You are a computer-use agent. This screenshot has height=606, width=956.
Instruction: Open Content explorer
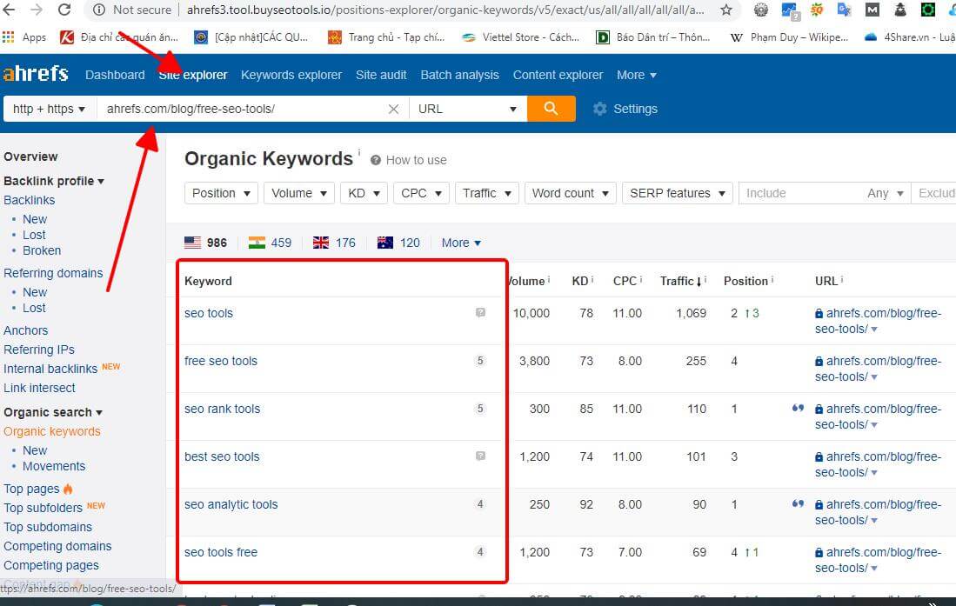558,75
